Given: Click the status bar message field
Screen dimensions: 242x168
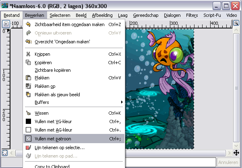Looking at the screenshot, I should [170, 162].
